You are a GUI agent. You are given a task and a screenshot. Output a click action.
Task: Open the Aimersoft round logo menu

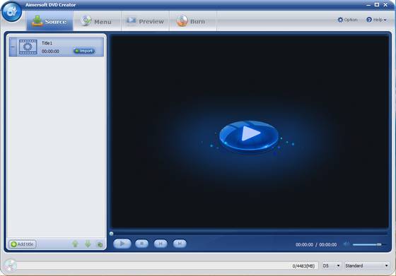[11, 11]
